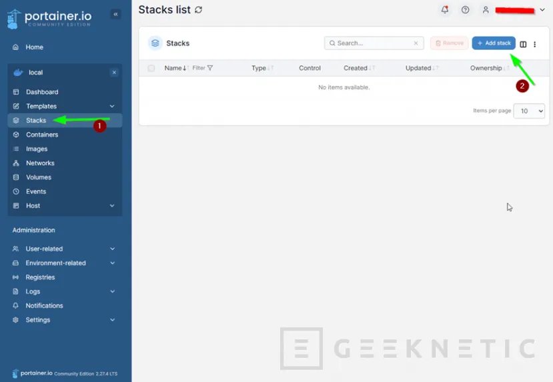Expand the Settings submenu chevron
The width and height of the screenshot is (553, 382).
(x=113, y=319)
